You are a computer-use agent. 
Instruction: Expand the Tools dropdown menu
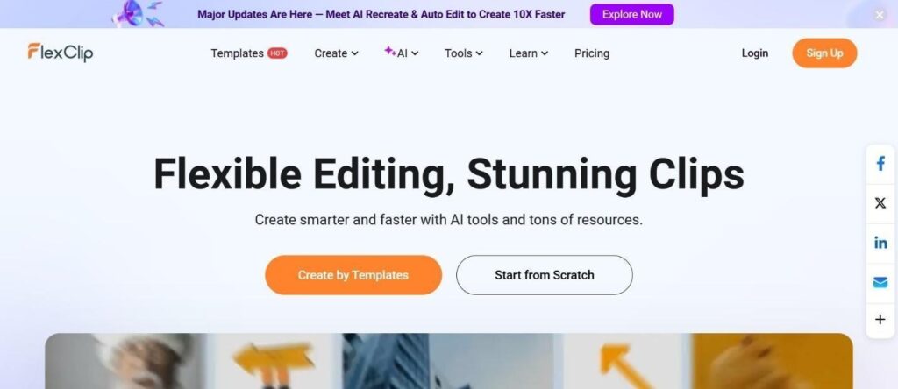click(x=463, y=53)
